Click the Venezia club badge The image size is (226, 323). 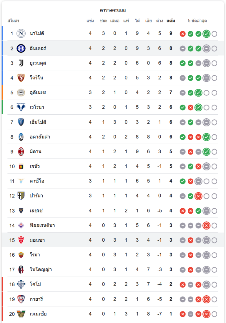[x=21, y=314]
